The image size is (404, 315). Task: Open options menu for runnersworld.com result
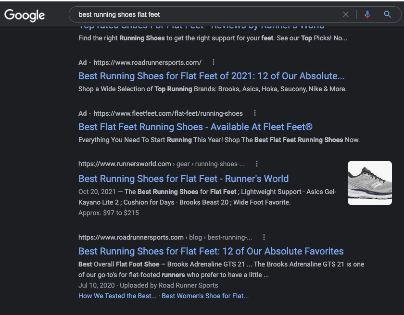pos(257,164)
